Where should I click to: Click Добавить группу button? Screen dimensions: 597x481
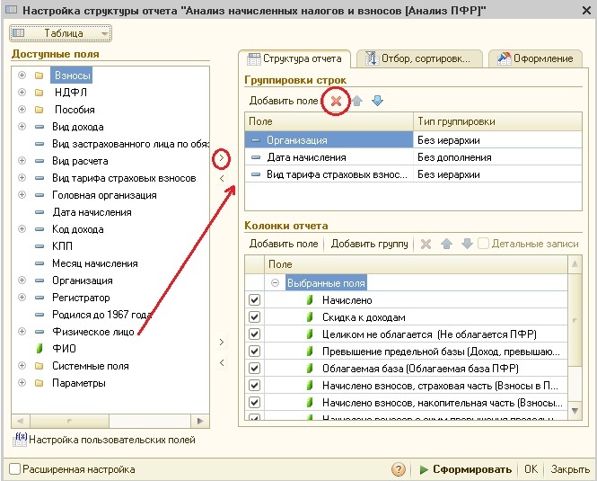(369, 244)
